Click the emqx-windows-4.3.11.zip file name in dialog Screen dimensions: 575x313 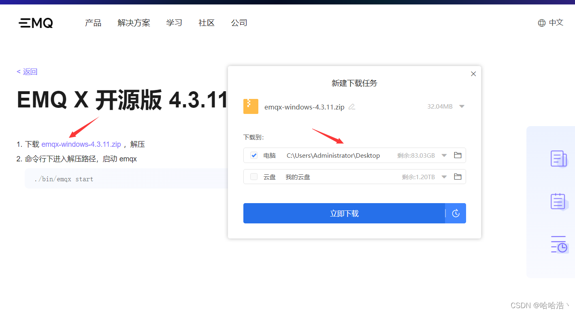pos(305,107)
